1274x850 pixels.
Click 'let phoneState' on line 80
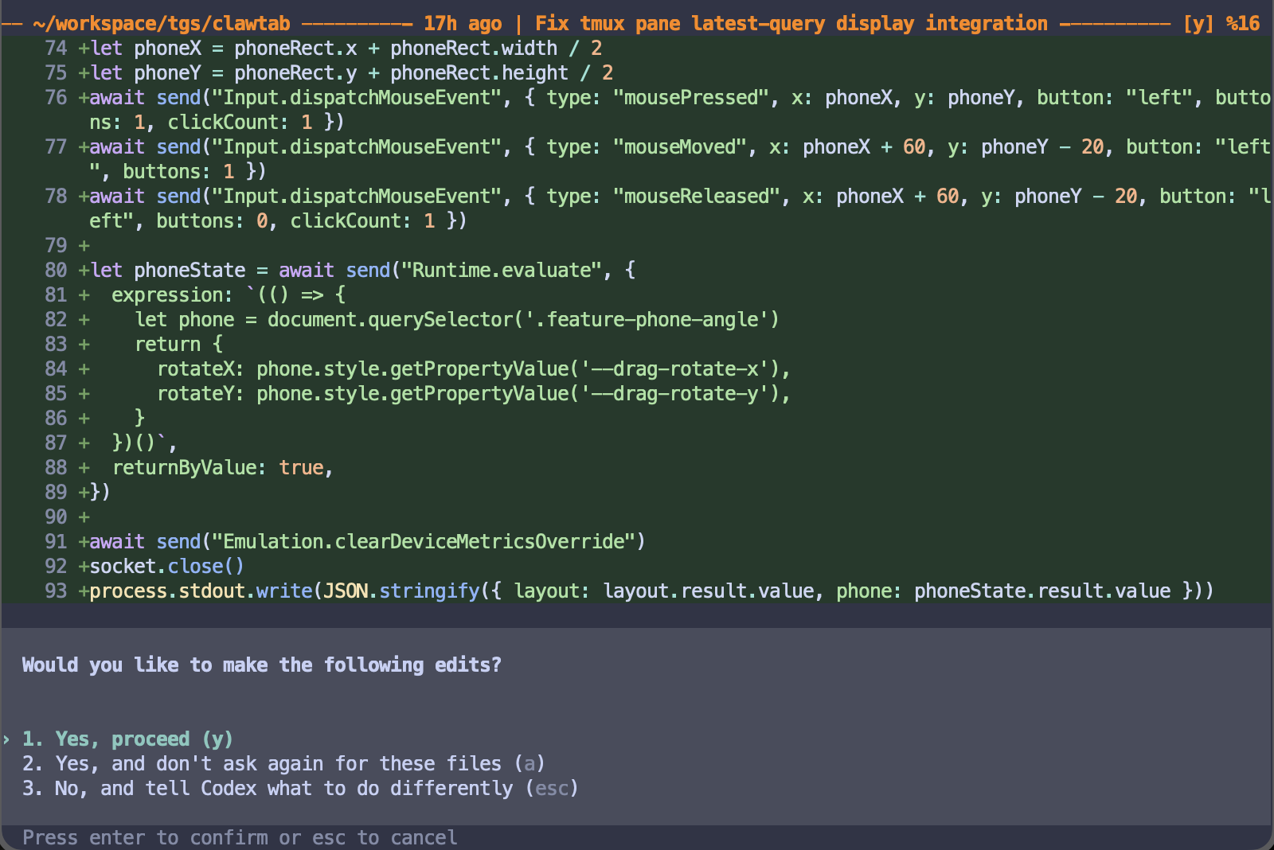[168, 271]
